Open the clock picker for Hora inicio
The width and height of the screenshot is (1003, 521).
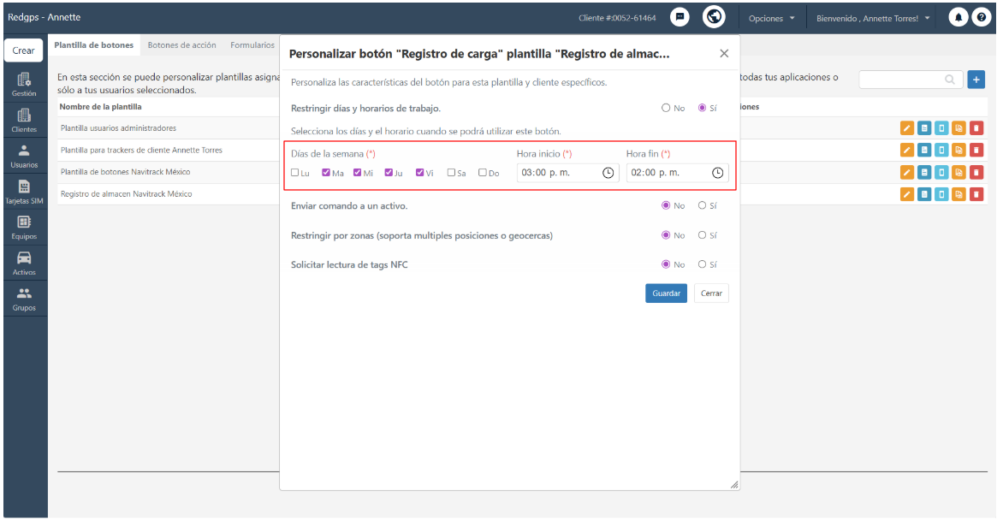tap(608, 173)
